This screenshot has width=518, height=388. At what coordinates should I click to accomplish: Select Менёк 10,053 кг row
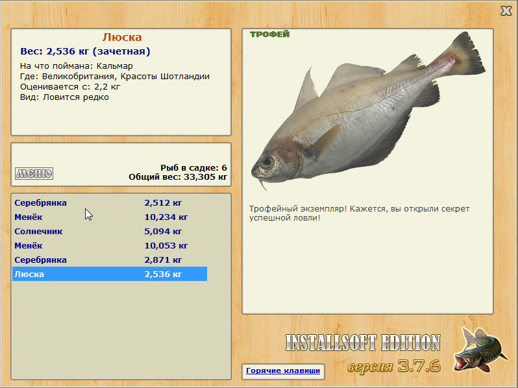pyautogui.click(x=110, y=245)
